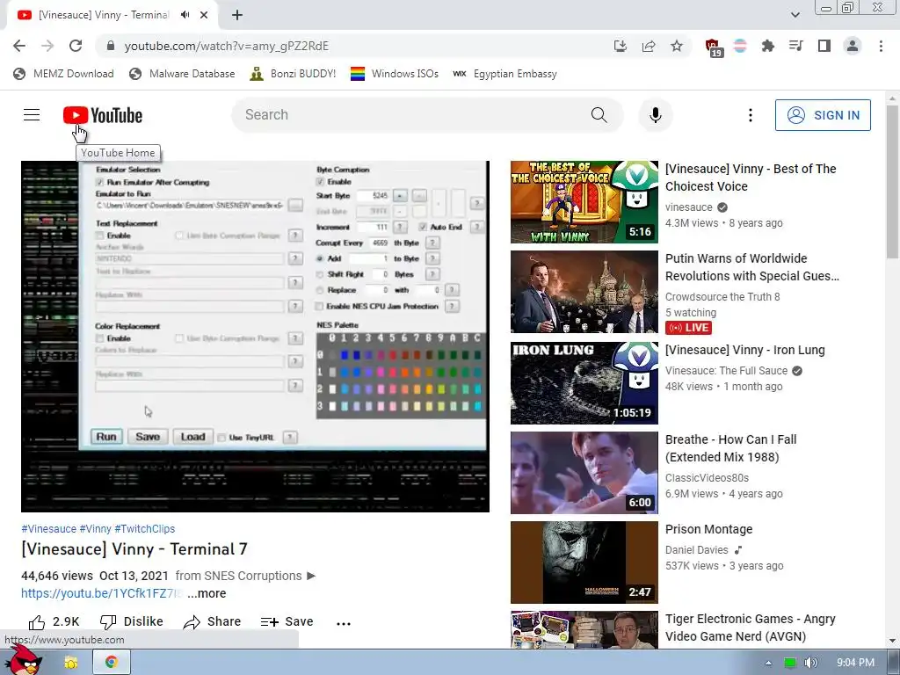This screenshot has width=900, height=675.
Task: Search by voice with the microphone icon
Action: coord(655,115)
